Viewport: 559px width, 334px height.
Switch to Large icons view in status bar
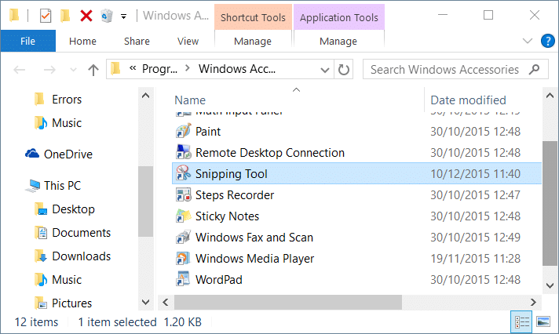[543, 322]
